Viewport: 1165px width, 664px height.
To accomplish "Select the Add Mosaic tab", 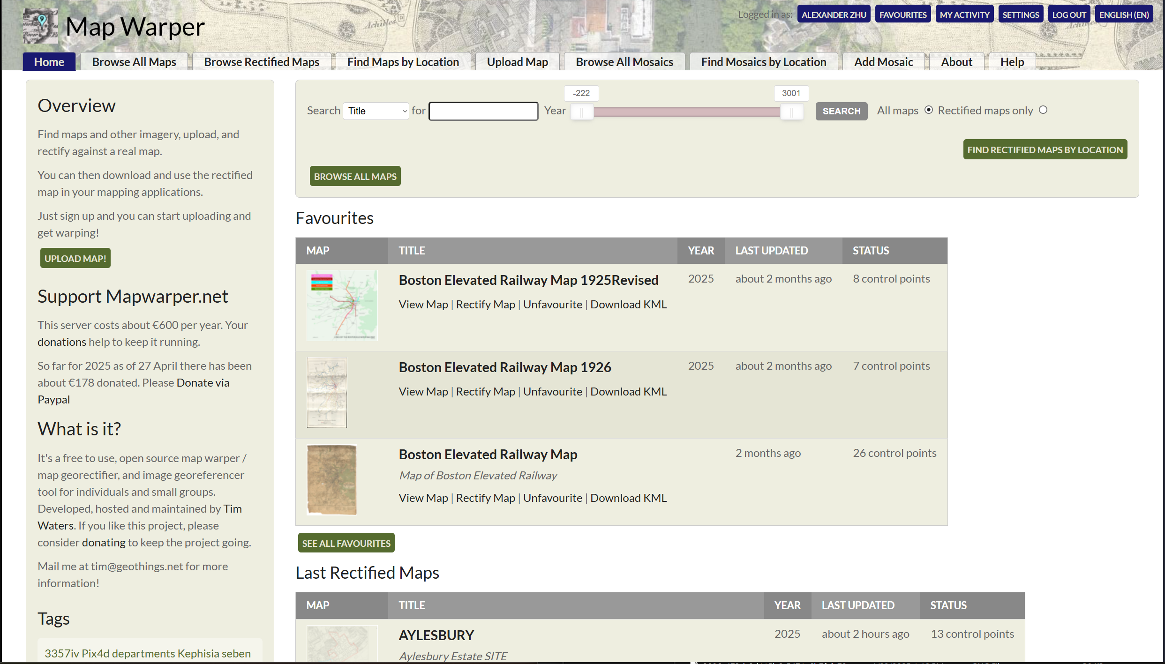I will 884,62.
